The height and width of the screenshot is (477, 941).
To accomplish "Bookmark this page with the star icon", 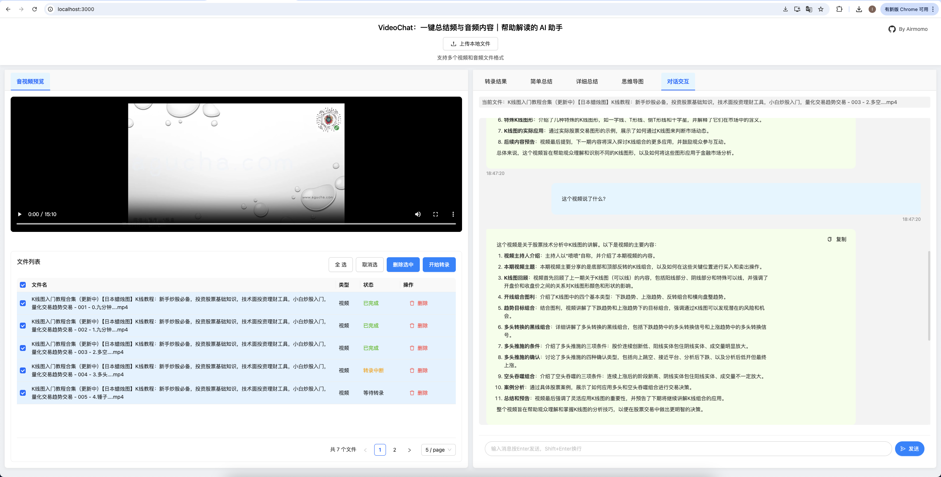I will (x=821, y=9).
